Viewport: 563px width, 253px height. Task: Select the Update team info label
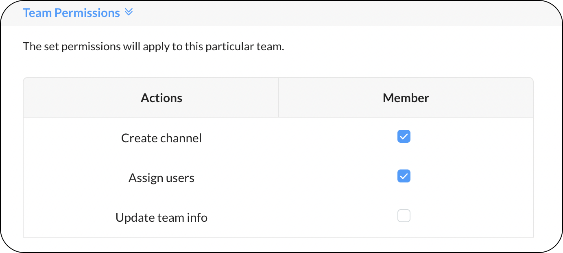pos(161,218)
